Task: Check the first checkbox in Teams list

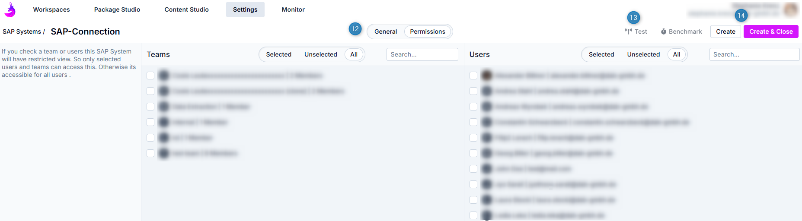Action: [150, 76]
